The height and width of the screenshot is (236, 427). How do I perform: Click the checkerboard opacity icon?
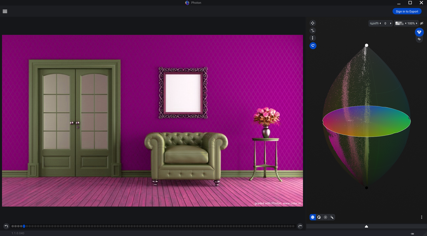[x=399, y=23]
